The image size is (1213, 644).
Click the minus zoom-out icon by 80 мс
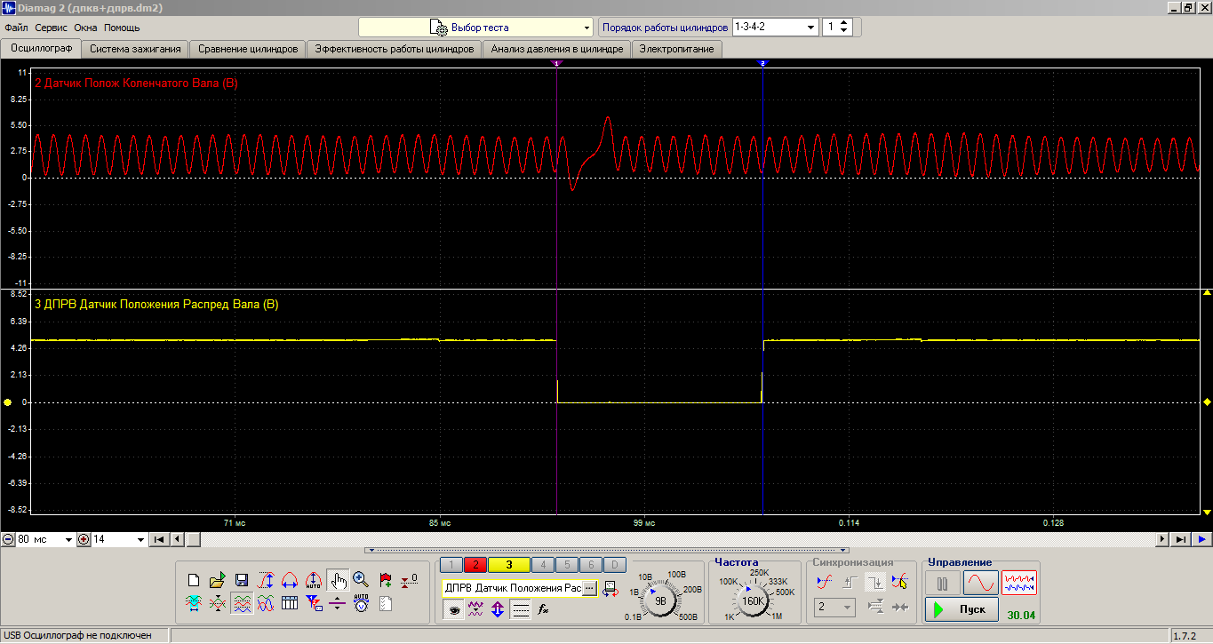click(x=8, y=539)
